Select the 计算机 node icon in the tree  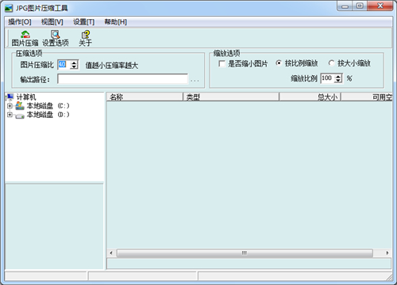(x=10, y=97)
